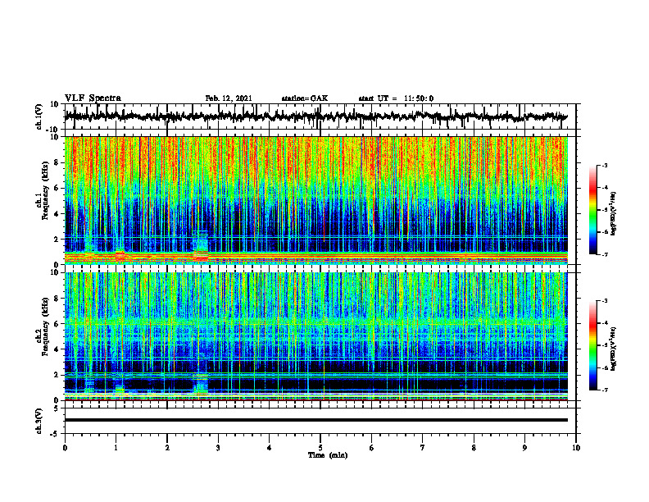
Task: Click the '-3' label on lower colorbar
Action: (x=604, y=301)
